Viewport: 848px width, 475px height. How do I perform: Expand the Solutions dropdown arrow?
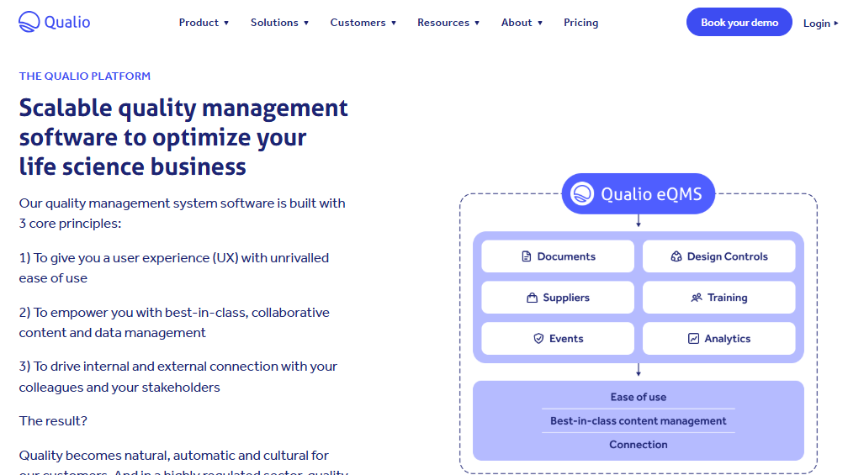click(306, 23)
